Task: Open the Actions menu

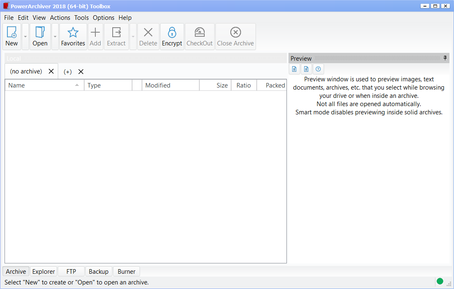Action: (x=60, y=18)
